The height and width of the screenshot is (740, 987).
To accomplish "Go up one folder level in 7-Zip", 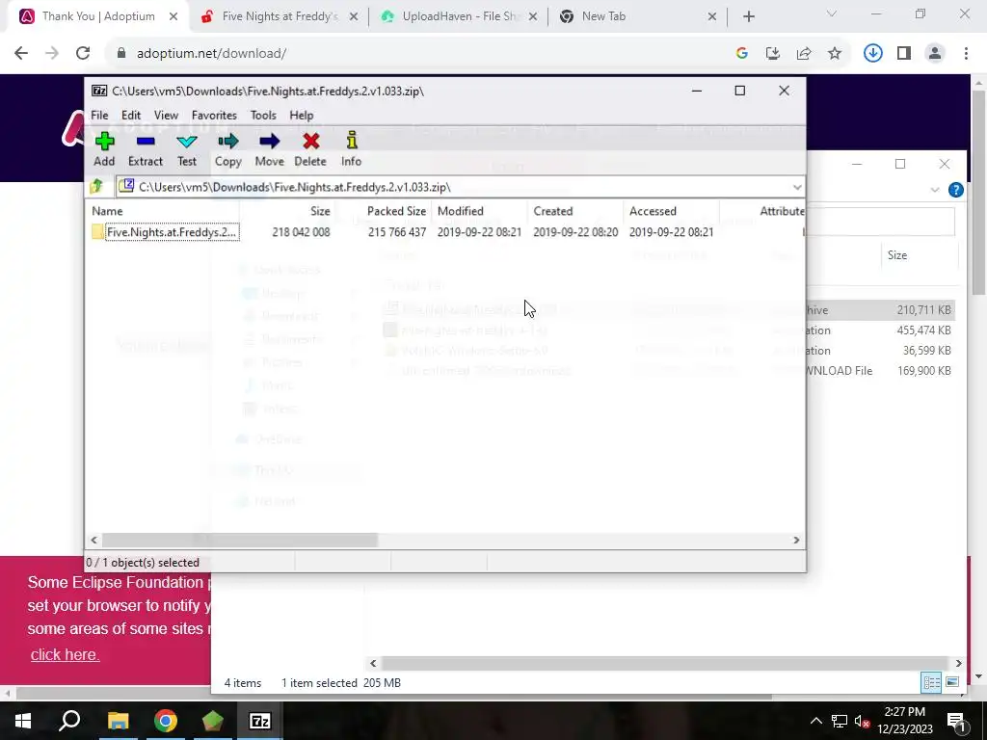I will pos(96,186).
